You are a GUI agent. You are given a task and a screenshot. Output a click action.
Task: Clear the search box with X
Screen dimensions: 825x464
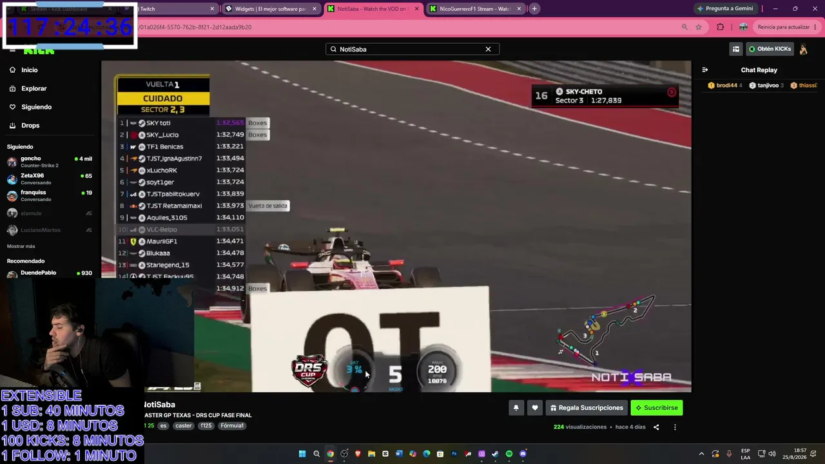point(488,49)
